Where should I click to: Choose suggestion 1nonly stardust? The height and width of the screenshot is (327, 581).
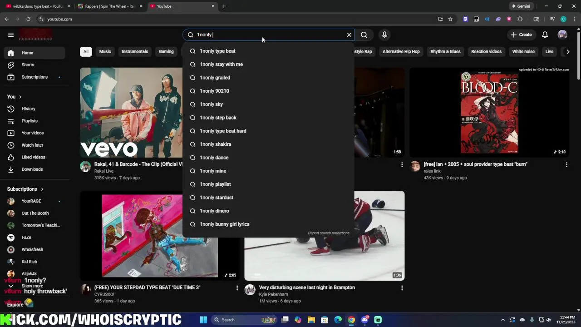point(268,198)
